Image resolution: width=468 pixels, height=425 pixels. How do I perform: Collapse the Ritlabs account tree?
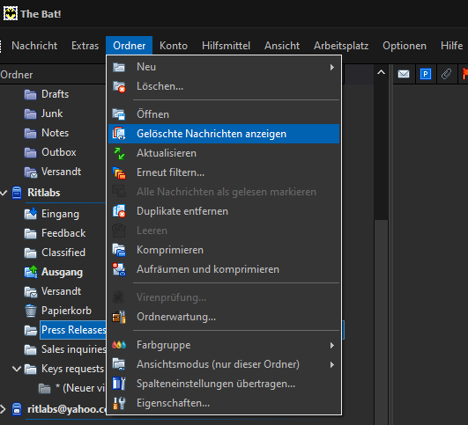click(4, 193)
